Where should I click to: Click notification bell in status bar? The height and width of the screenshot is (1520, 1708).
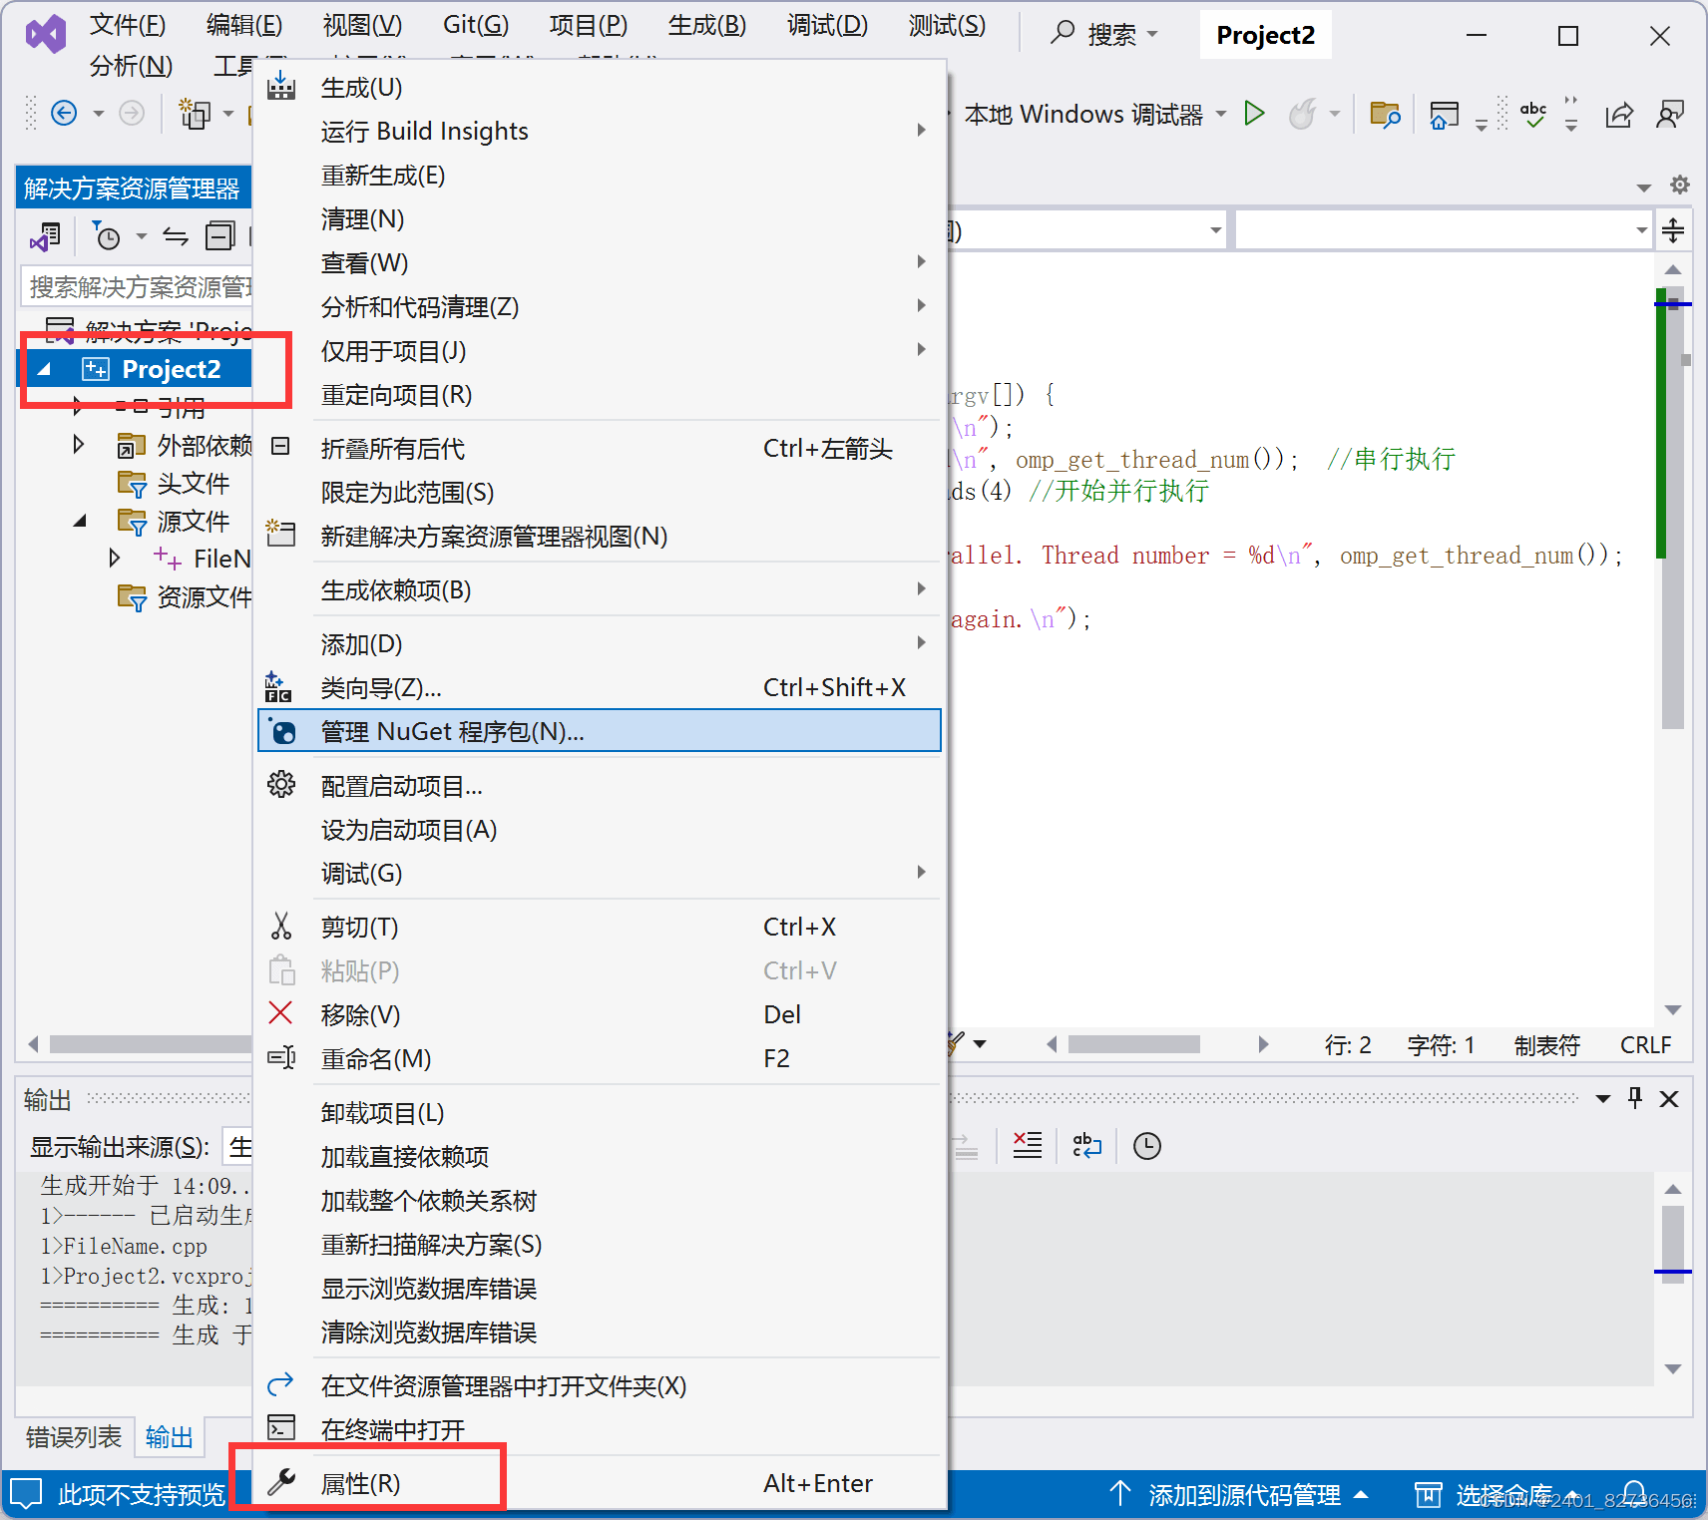(x=1634, y=1494)
